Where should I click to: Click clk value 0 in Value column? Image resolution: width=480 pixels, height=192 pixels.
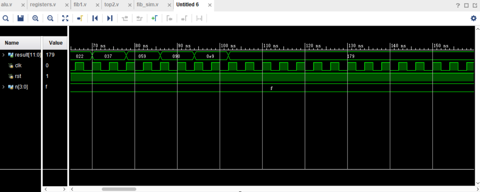click(x=47, y=66)
